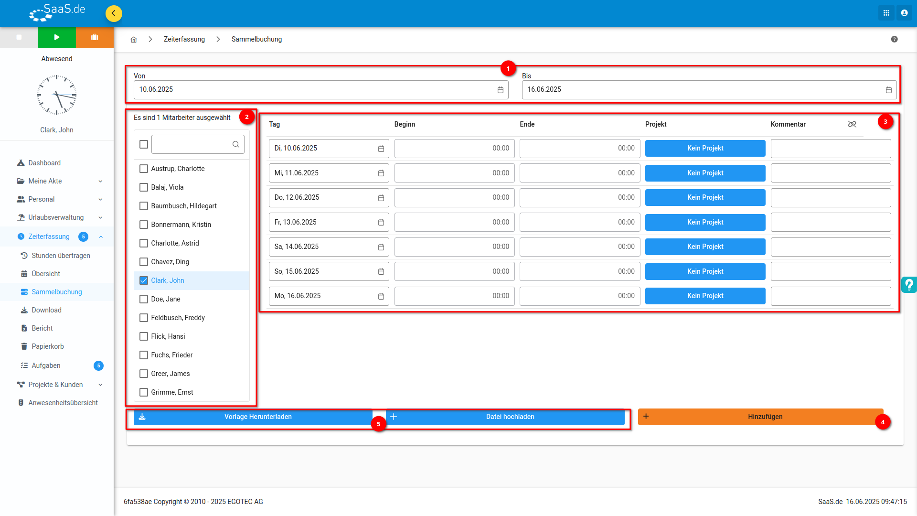Open the apps grid icon
The width and height of the screenshot is (917, 516).
coord(886,13)
